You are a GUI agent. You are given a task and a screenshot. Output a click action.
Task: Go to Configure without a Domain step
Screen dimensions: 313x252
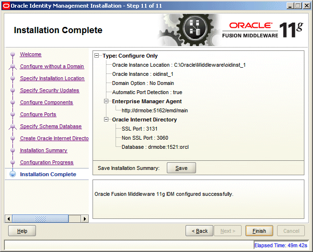[52, 66]
